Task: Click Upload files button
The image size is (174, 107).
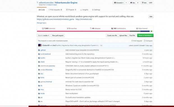Action: coord(123,35)
